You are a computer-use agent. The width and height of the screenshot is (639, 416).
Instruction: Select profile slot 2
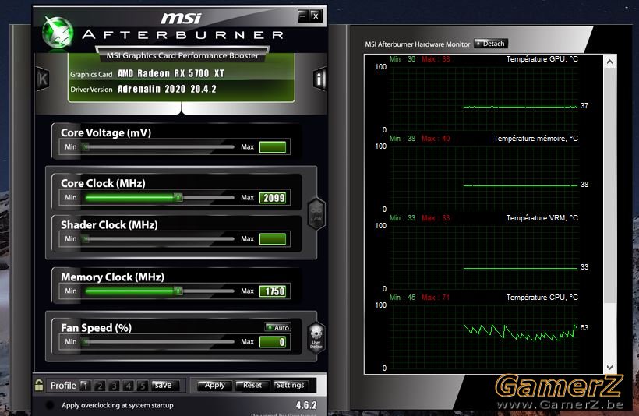click(x=100, y=386)
